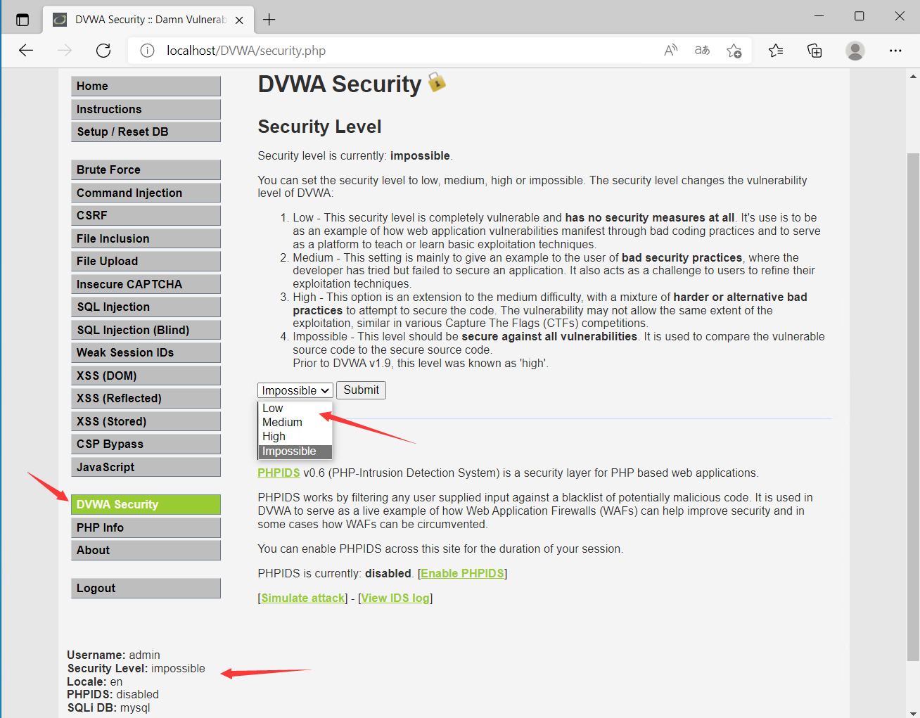This screenshot has height=718, width=920.
Task: Open the Collections icon
Action: (814, 51)
